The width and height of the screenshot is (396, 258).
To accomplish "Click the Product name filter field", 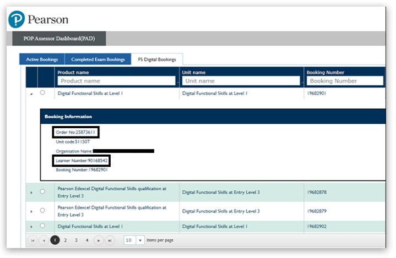I will [x=117, y=81].
